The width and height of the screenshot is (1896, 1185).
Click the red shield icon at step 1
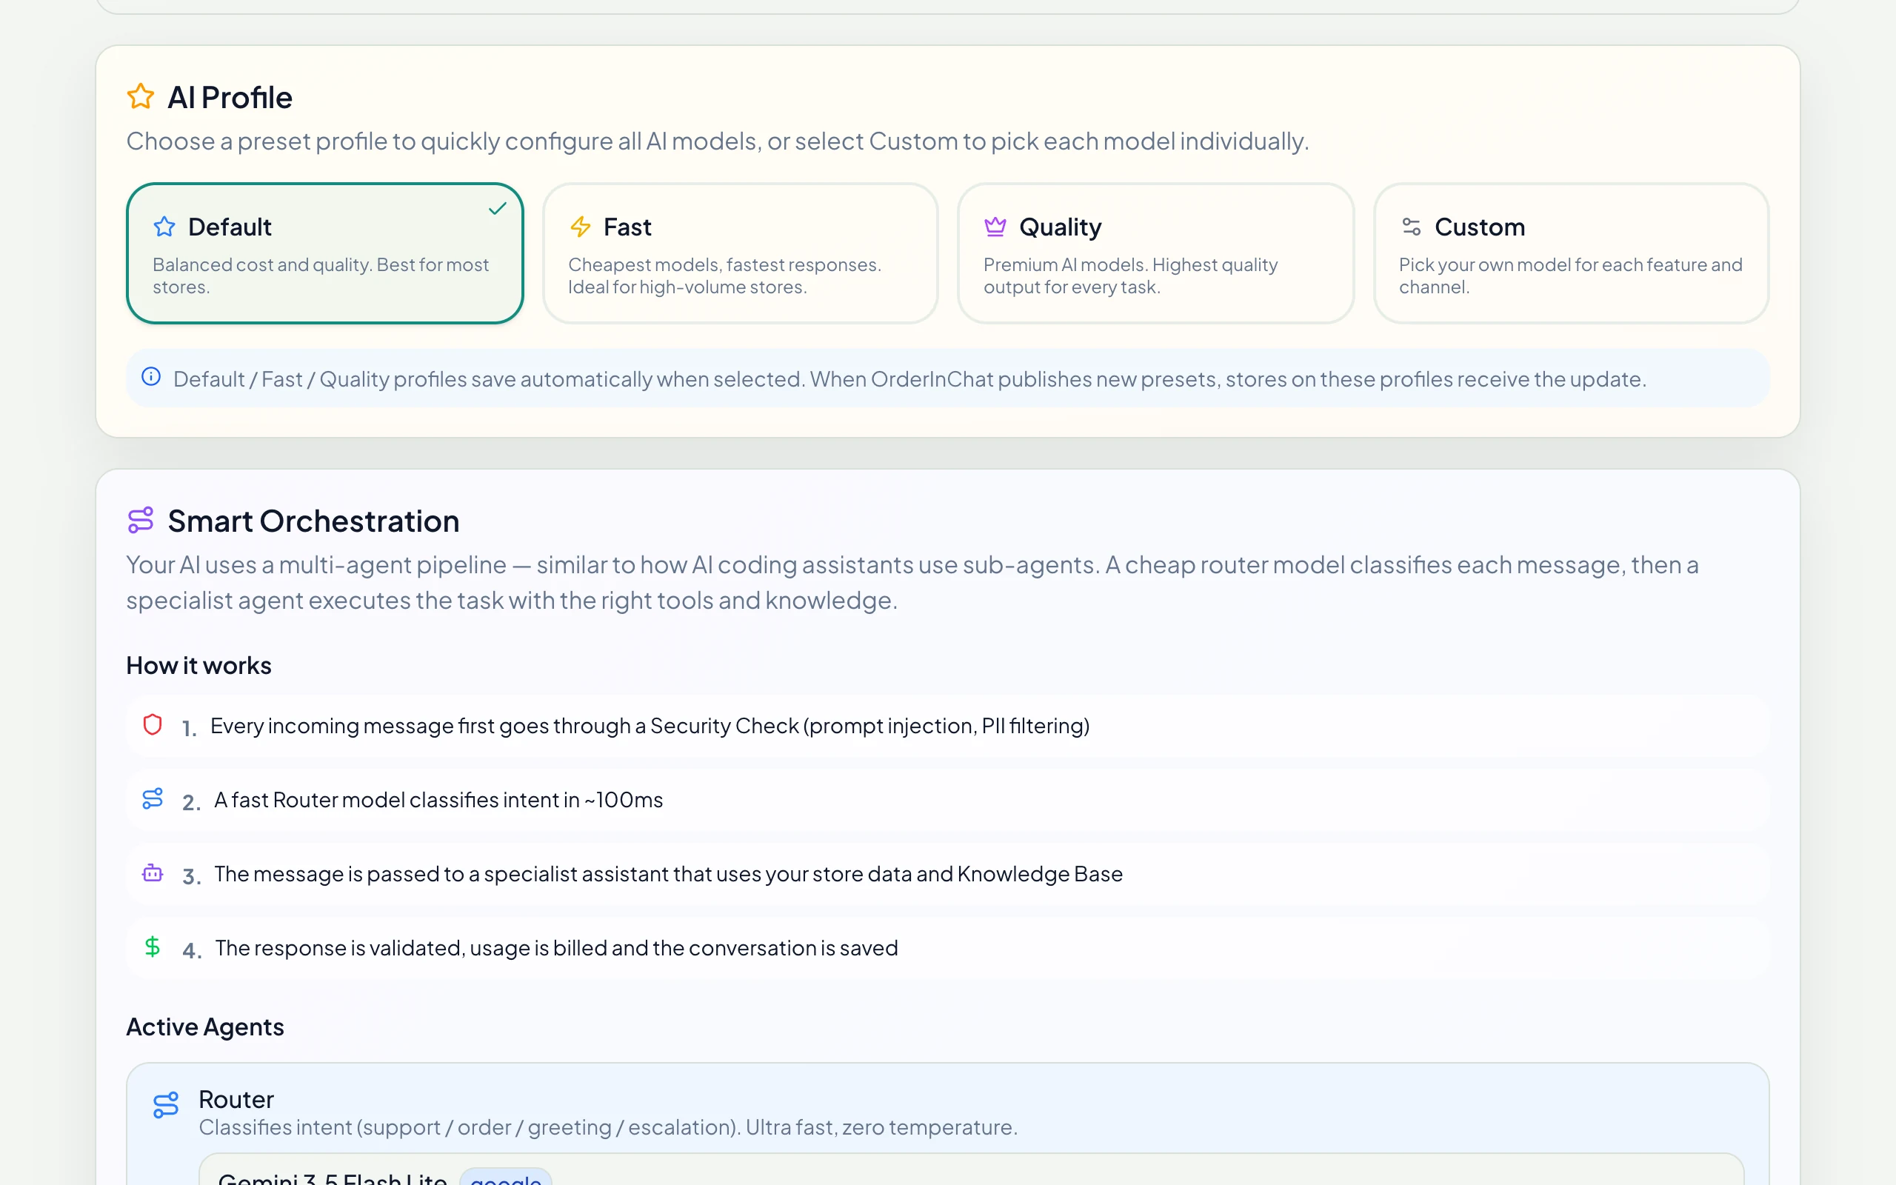point(153,724)
